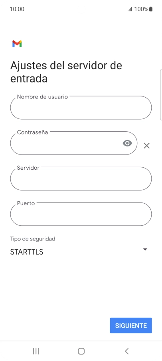Continue with the SIGUIENTE button

131,325
